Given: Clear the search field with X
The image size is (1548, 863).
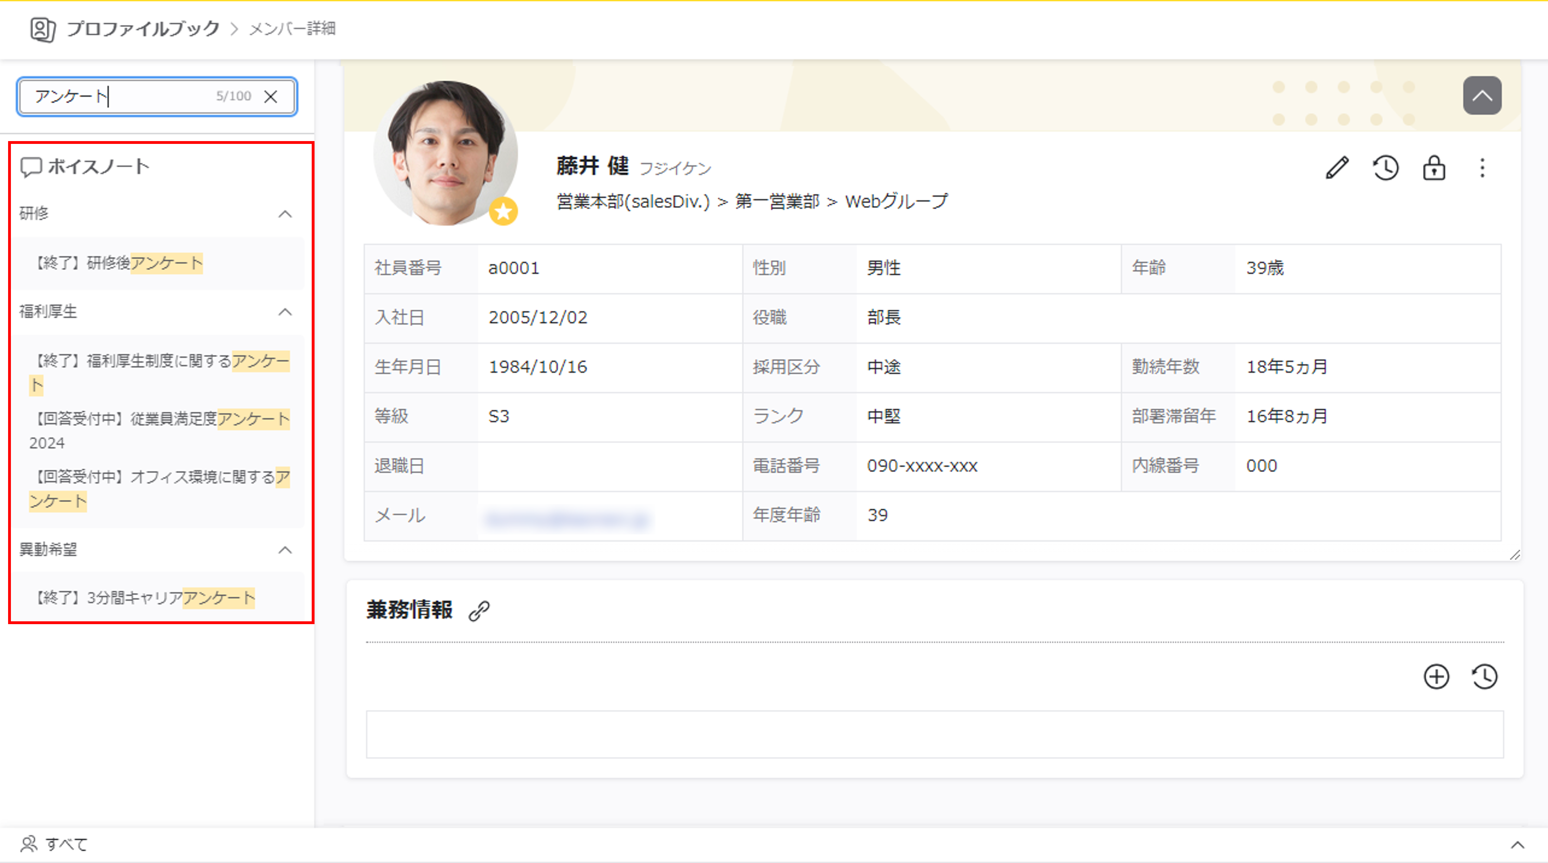Looking at the screenshot, I should coord(271,96).
